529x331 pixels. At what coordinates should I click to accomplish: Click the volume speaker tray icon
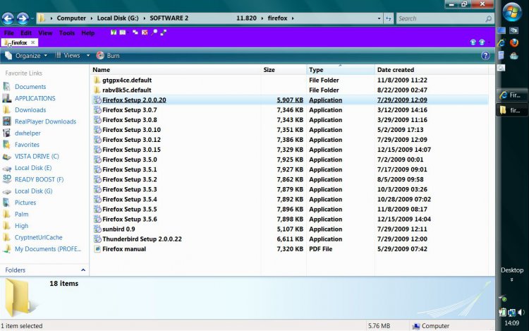521,313
